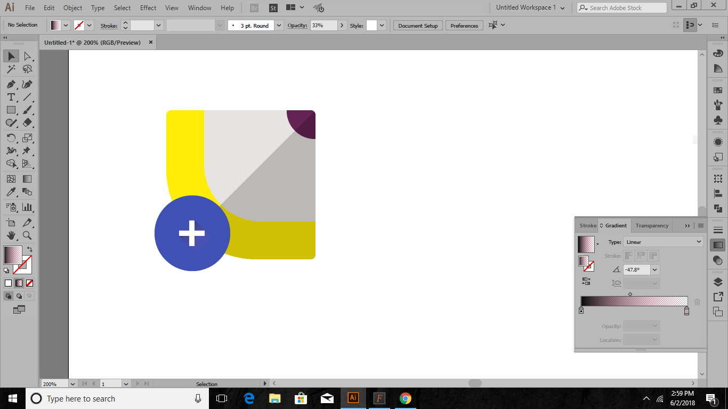Choose the Magic Wand tool
This screenshot has height=409, width=728.
[11, 69]
